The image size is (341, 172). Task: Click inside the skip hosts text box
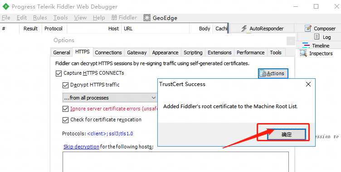(x=176, y=162)
